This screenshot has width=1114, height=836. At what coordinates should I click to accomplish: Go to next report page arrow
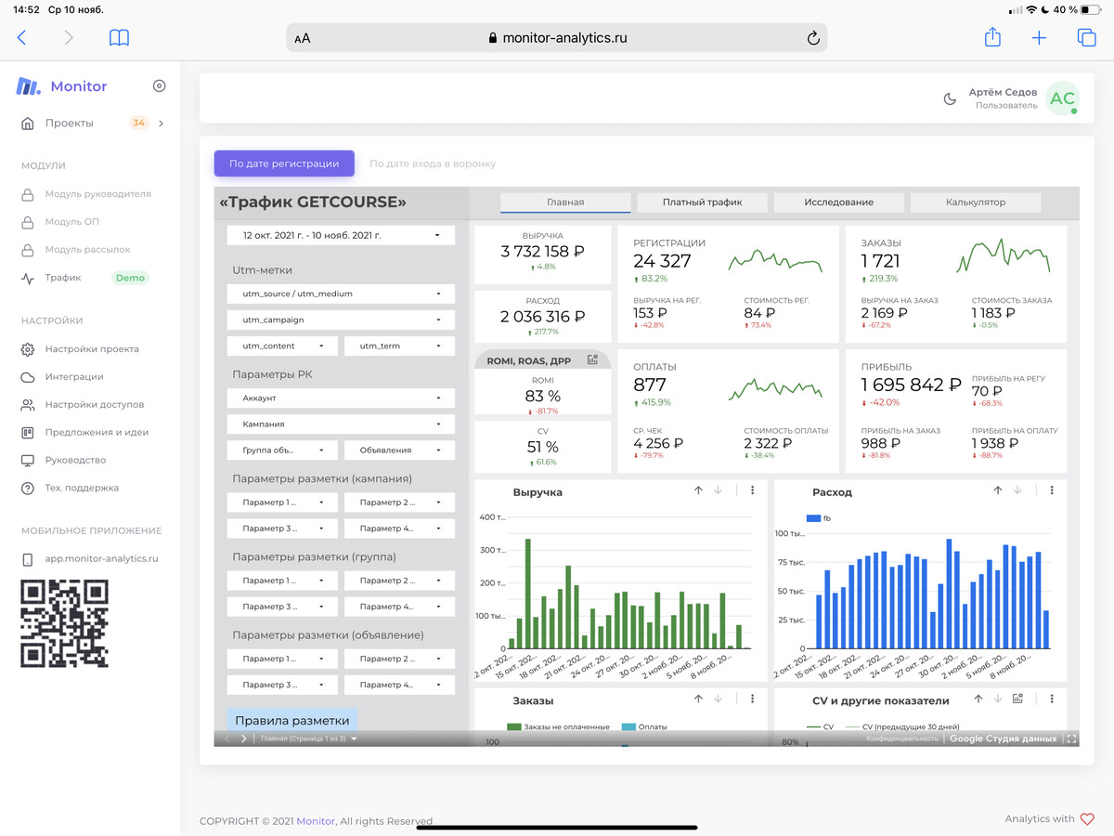(x=244, y=738)
